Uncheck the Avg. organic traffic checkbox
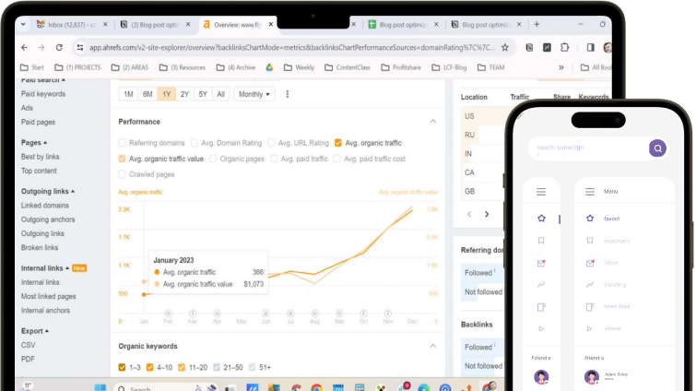Viewport: 696px width, 391px height. [x=338, y=143]
